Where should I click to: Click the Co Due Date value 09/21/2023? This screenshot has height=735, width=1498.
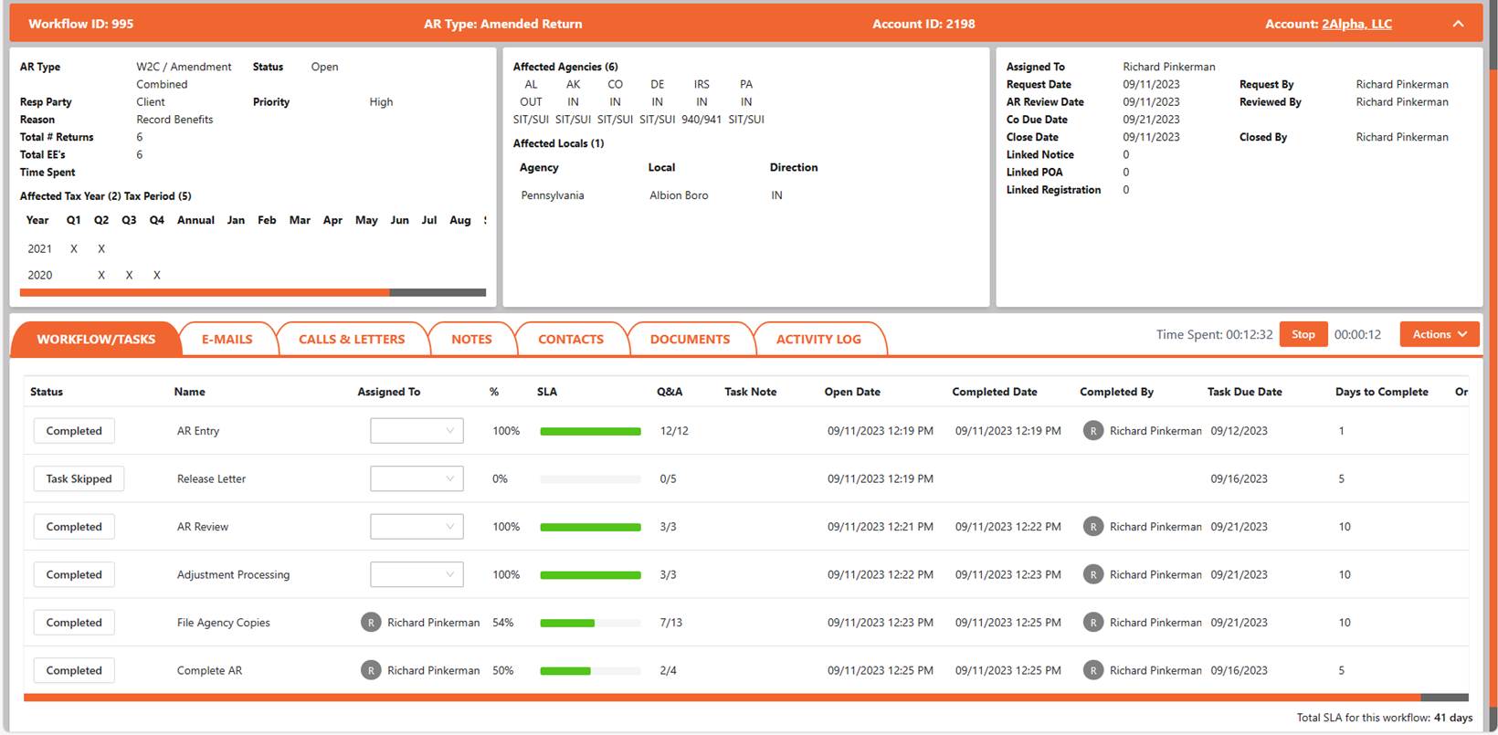coord(1151,120)
